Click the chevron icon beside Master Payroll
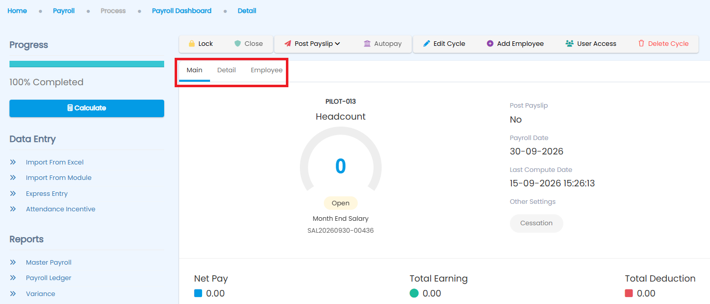This screenshot has width=710, height=304. coord(13,263)
